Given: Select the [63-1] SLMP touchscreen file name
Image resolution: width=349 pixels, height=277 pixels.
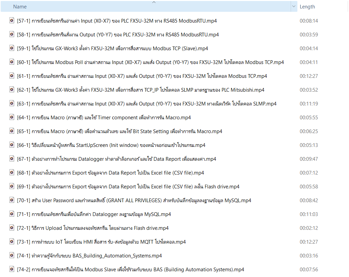Looking at the screenshot, I should 146,104.
